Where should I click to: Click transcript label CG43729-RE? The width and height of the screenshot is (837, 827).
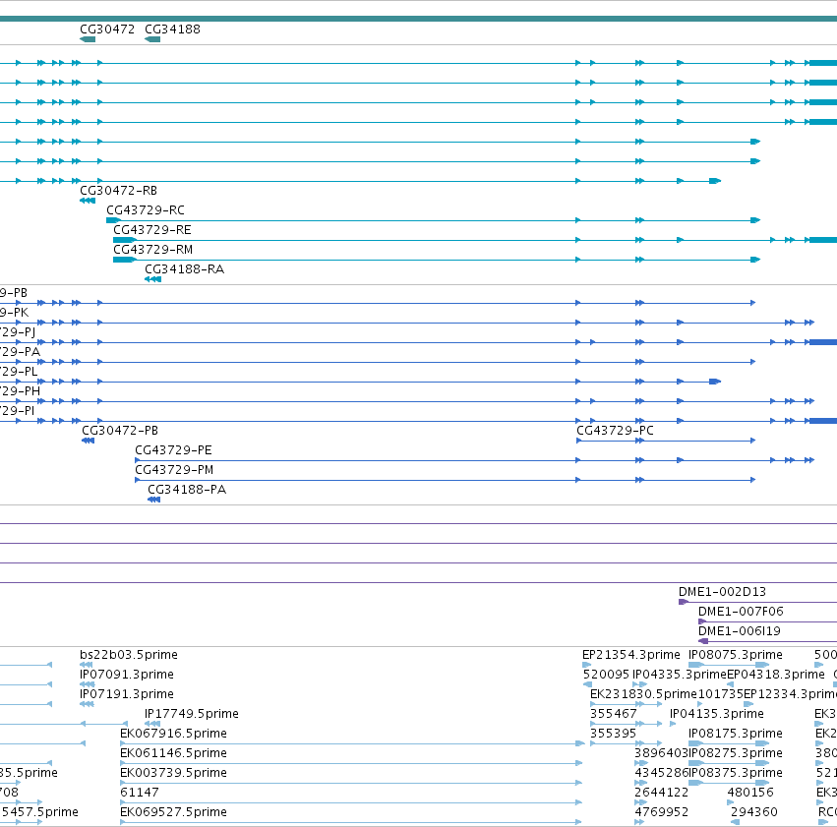152,230
